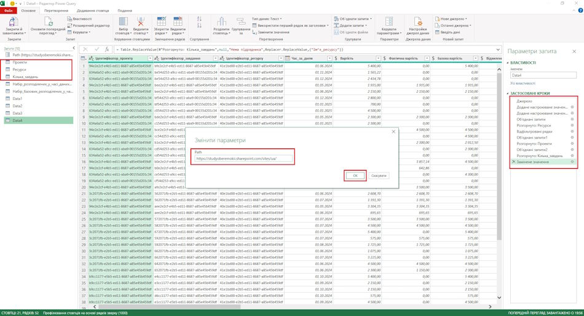The width and height of the screenshot is (584, 316).
Task: Select the Ресурси query
Action: [19, 69]
